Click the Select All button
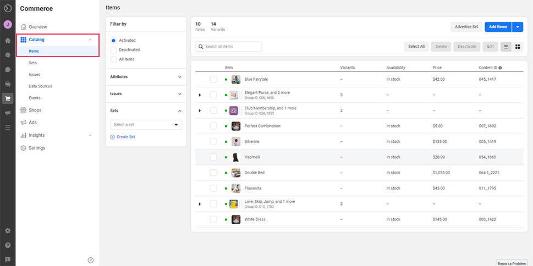Screen dimensions: 533x266 416,47
